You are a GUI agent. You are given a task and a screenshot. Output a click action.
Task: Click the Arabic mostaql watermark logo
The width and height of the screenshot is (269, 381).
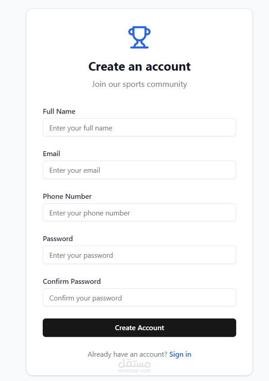pyautogui.click(x=134, y=363)
